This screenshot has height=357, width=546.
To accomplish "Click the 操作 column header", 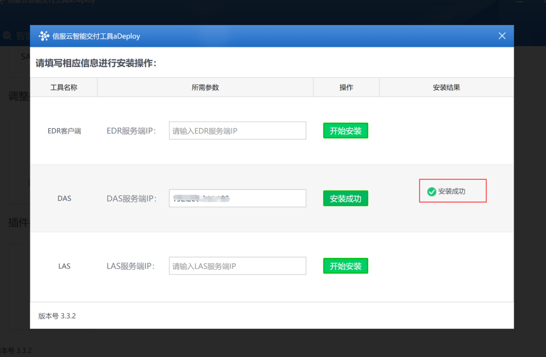I will pyautogui.click(x=346, y=87).
